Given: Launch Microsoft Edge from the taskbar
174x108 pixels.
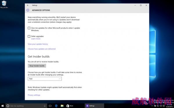Looking at the screenshot, I should [56, 106].
